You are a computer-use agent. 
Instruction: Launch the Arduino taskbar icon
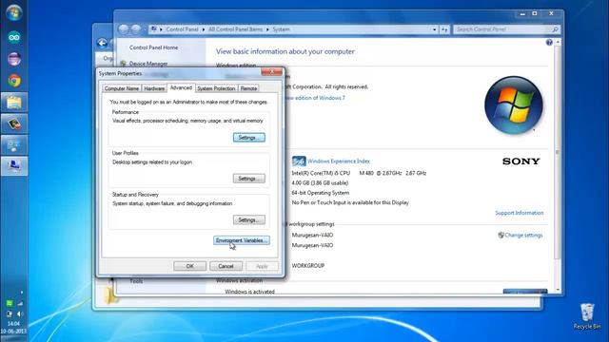[14, 38]
